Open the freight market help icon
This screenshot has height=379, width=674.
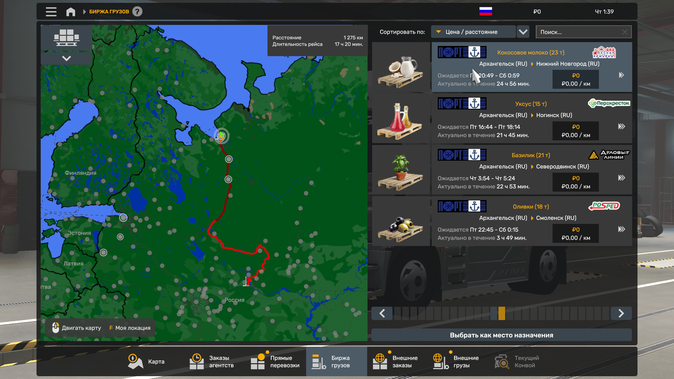(137, 12)
